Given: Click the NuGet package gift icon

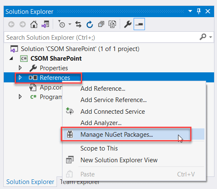Looking at the screenshot, I should click(70, 134).
